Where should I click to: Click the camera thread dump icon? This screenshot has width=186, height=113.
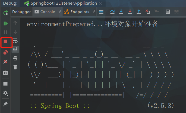[x=5, y=73]
